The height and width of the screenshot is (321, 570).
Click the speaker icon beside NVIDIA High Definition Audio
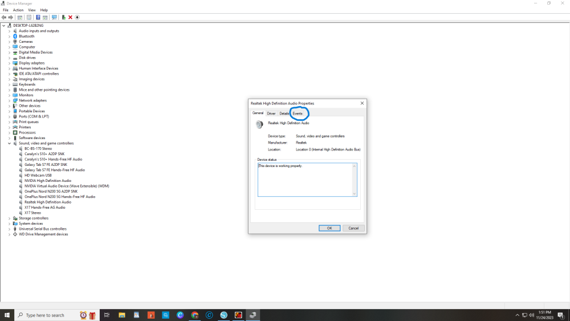[21, 181]
